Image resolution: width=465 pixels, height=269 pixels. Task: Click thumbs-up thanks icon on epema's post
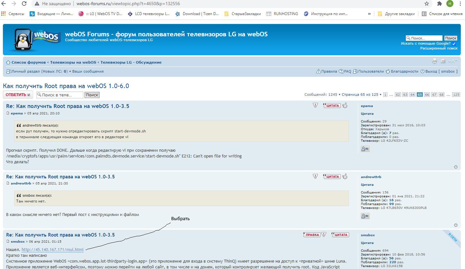tap(345, 105)
